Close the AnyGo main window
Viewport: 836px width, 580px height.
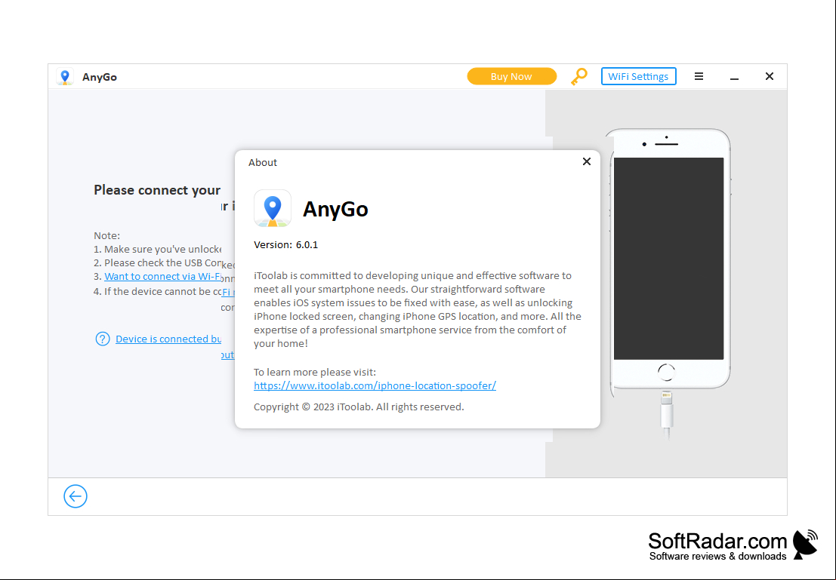coord(769,76)
